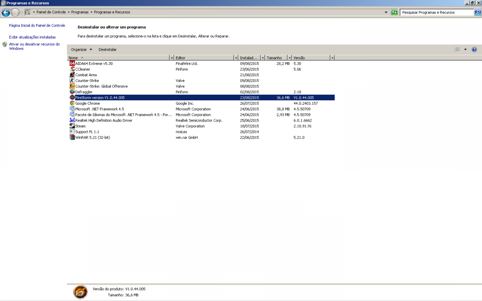482x301 pixels.
Task: Expand the address bar history dropdown
Action: (x=386, y=12)
